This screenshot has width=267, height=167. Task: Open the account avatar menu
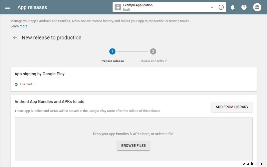tap(257, 7)
